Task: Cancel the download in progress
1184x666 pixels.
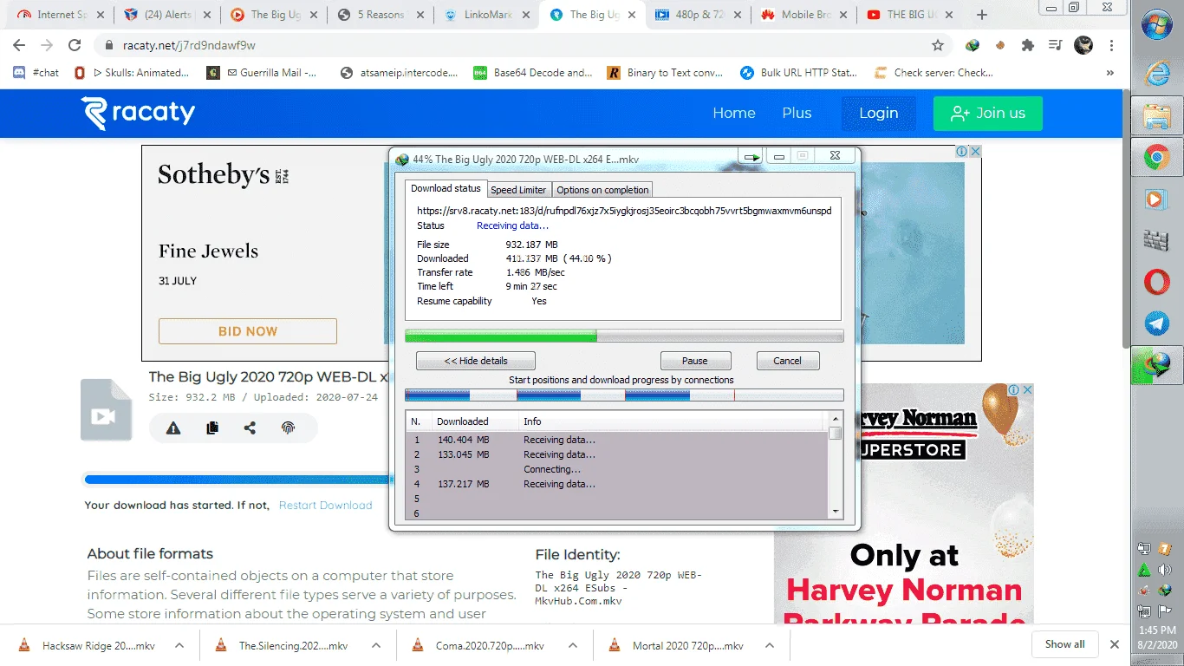Action: tap(787, 361)
